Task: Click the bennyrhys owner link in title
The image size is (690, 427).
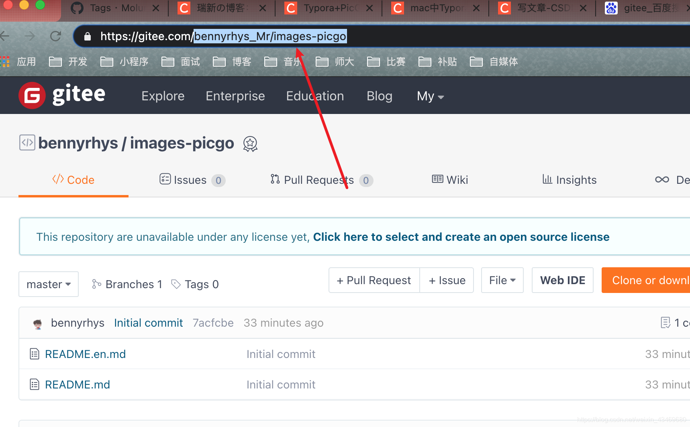Action: [x=78, y=143]
